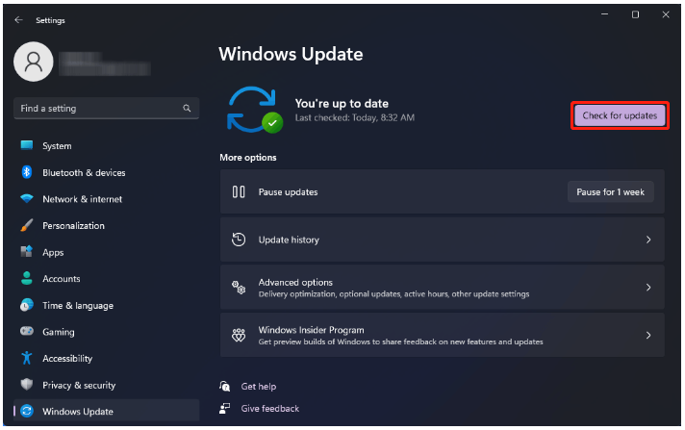The height and width of the screenshot is (430, 685).
Task: Click the back arrow in title bar
Action: pos(18,19)
